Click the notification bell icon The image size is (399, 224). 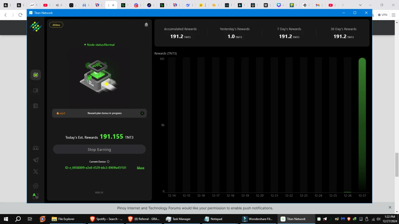tap(146, 25)
